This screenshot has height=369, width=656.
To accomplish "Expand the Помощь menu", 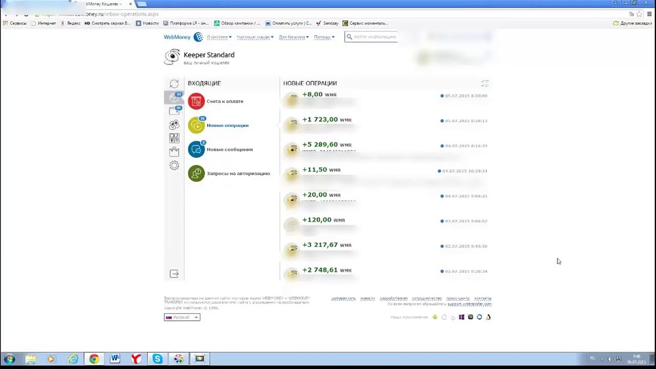I will [x=324, y=37].
